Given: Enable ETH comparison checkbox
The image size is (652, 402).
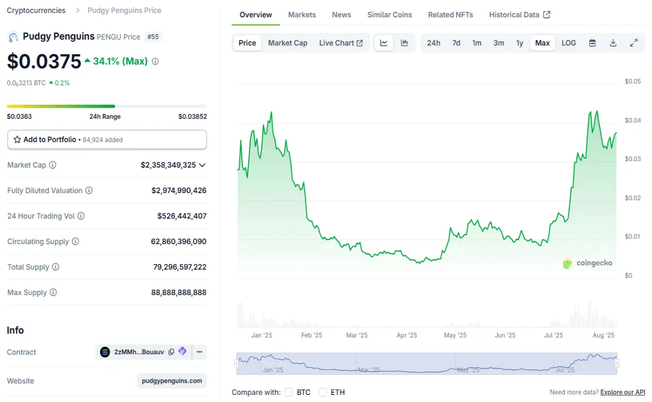Looking at the screenshot, I should click(323, 392).
